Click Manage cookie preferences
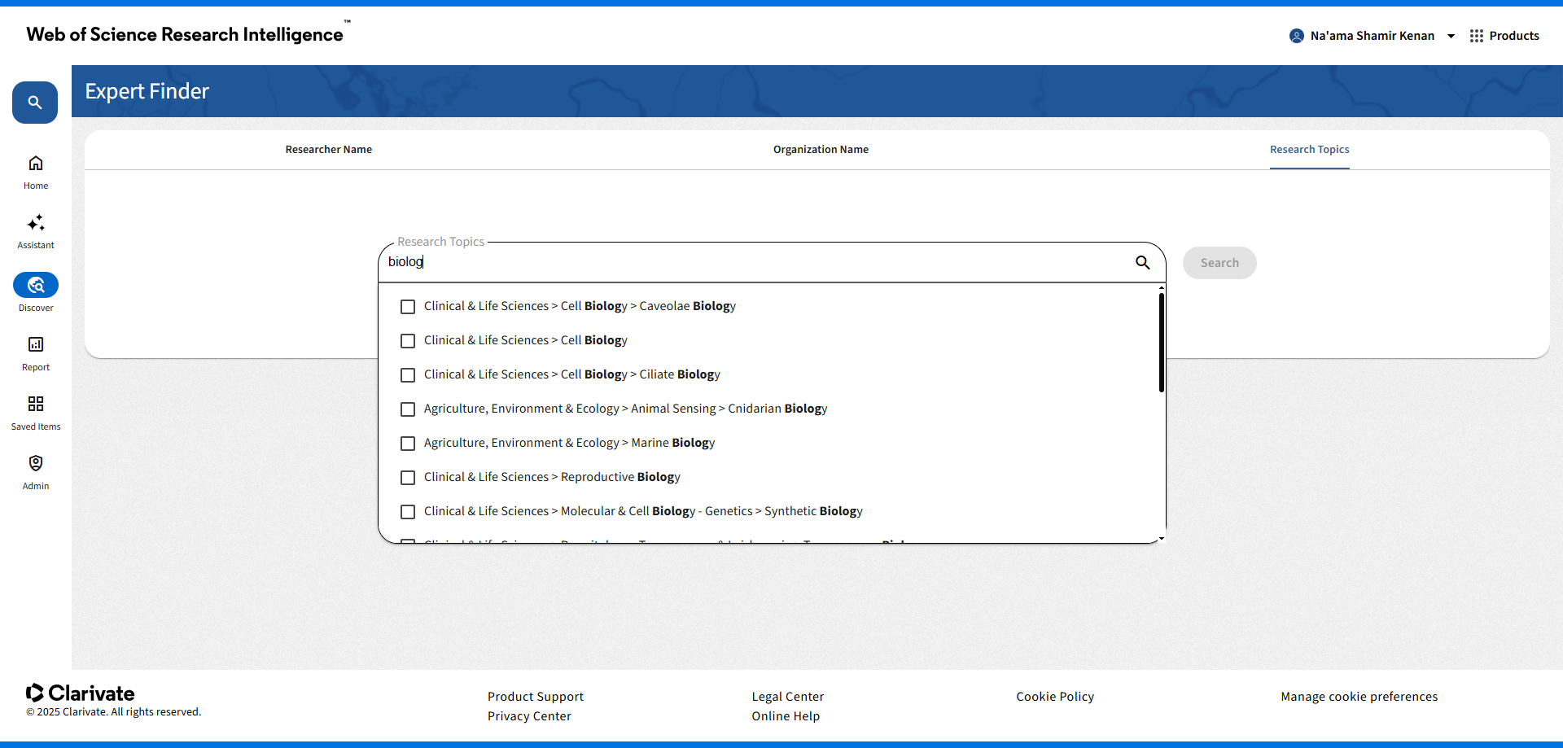1563x748 pixels. click(x=1359, y=697)
